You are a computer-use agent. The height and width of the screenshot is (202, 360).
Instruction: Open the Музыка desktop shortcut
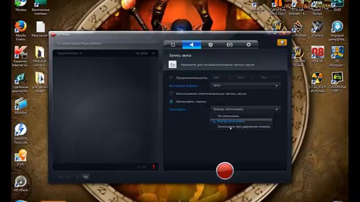21,6
